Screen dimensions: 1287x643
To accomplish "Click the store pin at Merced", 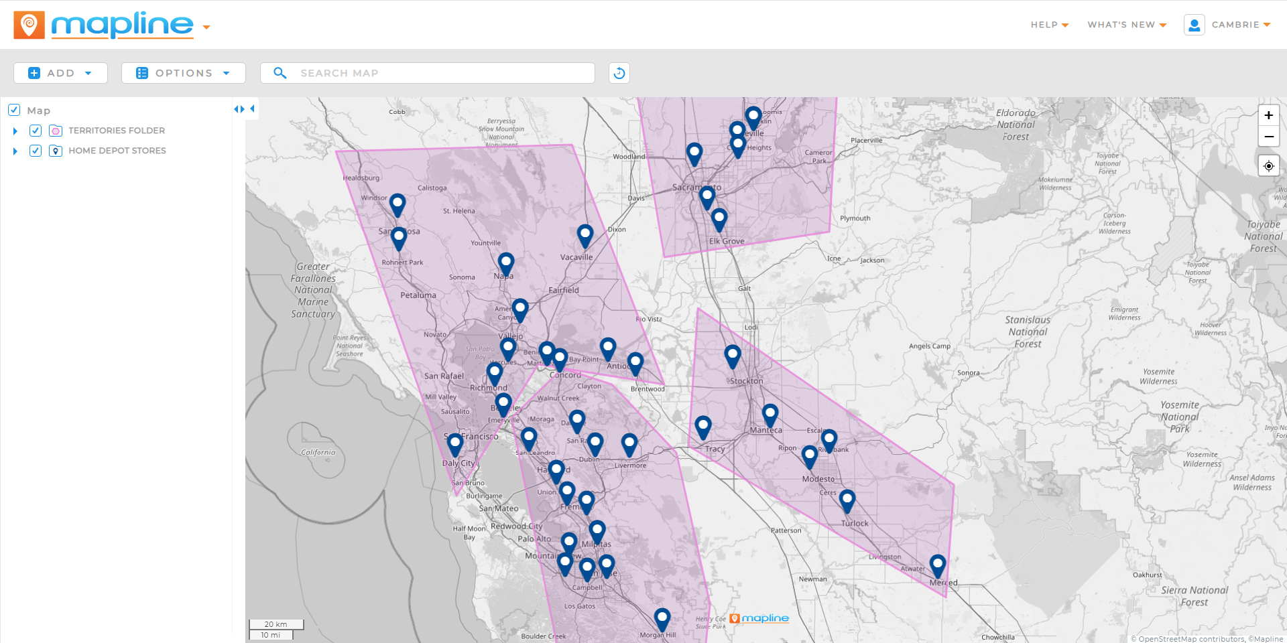I will pos(938,567).
